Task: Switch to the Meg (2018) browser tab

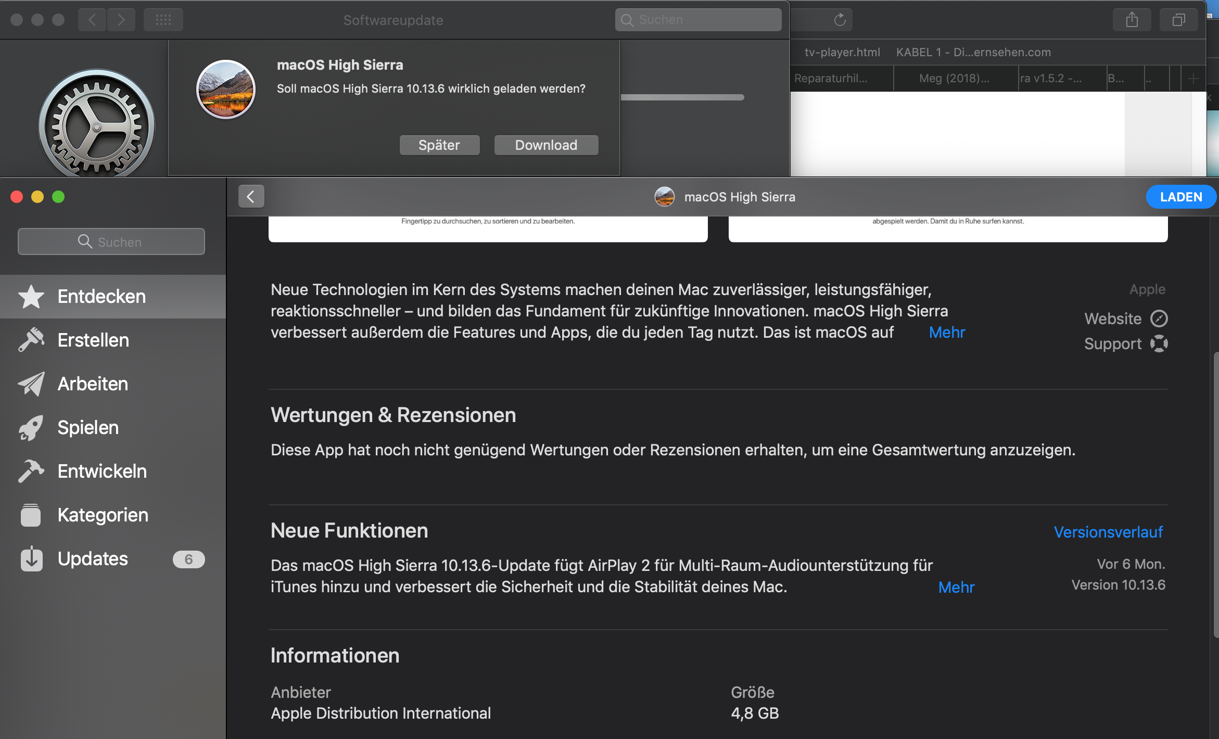Action: click(954, 79)
